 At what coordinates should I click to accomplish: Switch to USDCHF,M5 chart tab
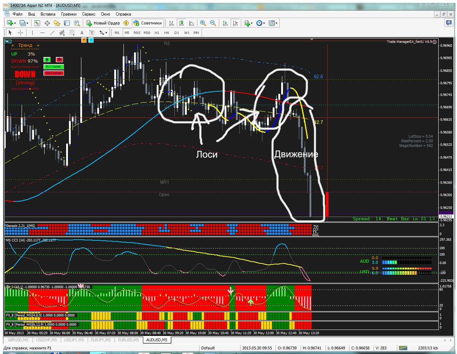tap(46, 340)
